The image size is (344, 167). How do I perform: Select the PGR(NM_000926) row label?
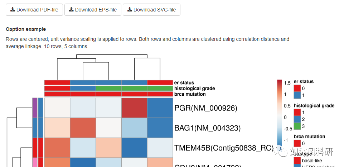click(205, 108)
